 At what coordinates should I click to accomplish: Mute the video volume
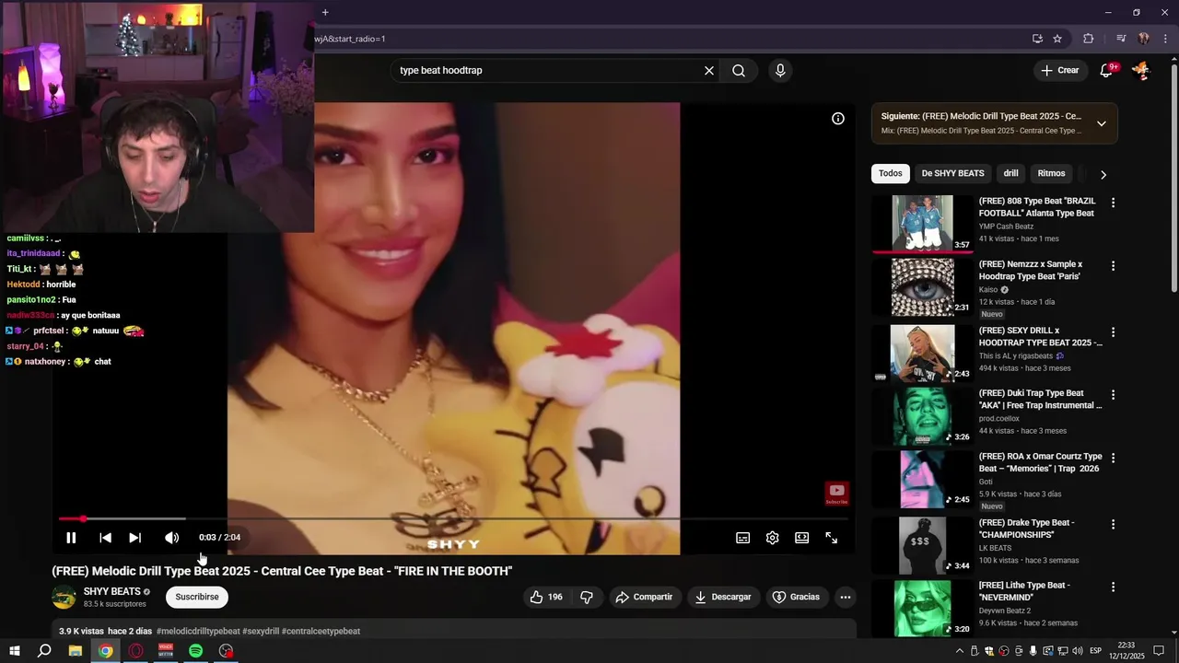171,538
